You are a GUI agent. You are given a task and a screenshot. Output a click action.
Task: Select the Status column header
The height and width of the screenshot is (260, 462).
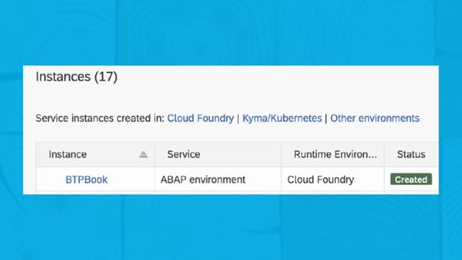tap(411, 154)
